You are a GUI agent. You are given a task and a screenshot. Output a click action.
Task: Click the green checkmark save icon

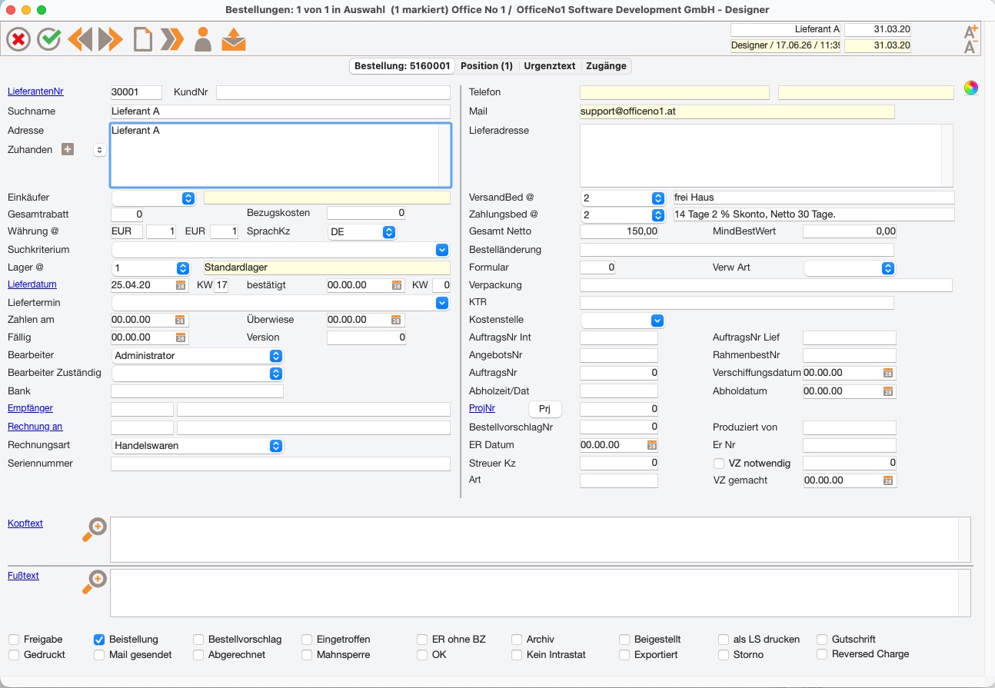click(49, 38)
